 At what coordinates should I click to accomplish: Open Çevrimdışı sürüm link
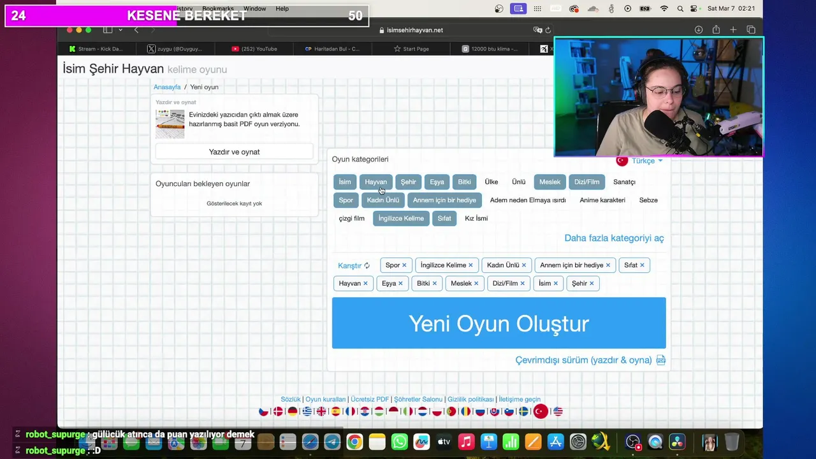tap(583, 360)
